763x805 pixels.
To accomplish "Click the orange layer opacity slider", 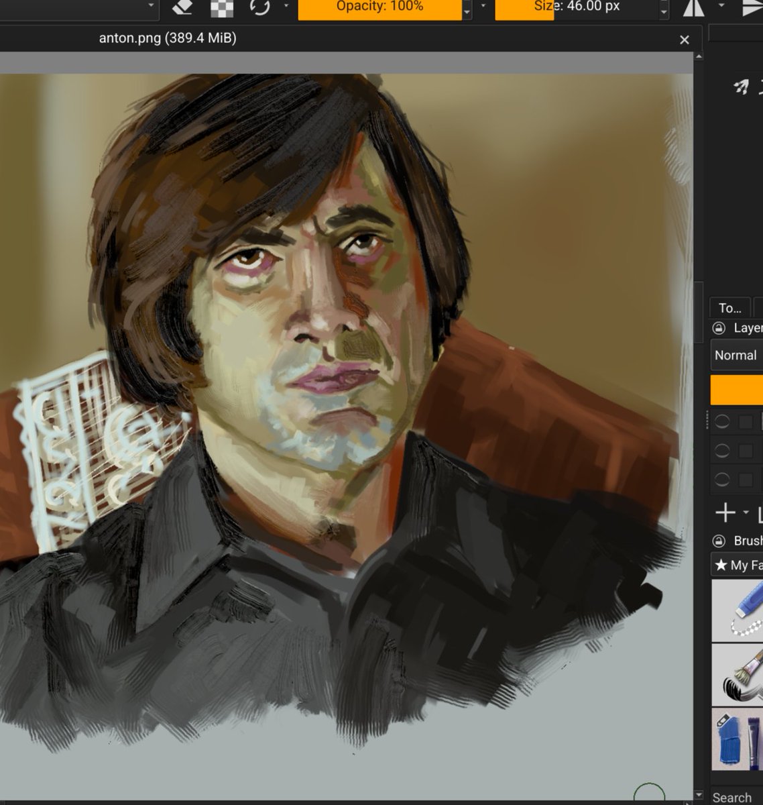I will (736, 390).
